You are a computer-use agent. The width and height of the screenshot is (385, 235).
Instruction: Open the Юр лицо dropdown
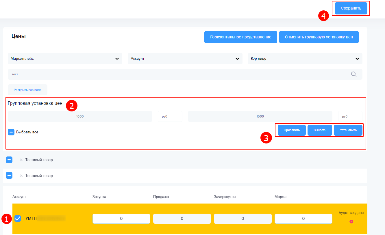pos(305,59)
